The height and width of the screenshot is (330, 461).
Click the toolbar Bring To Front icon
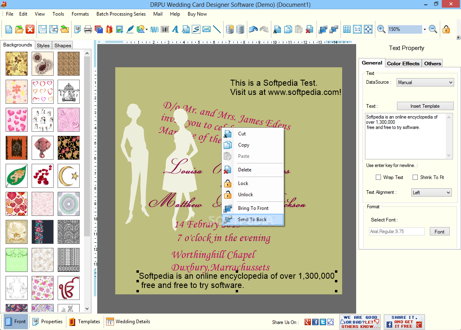pyautogui.click(x=323, y=29)
